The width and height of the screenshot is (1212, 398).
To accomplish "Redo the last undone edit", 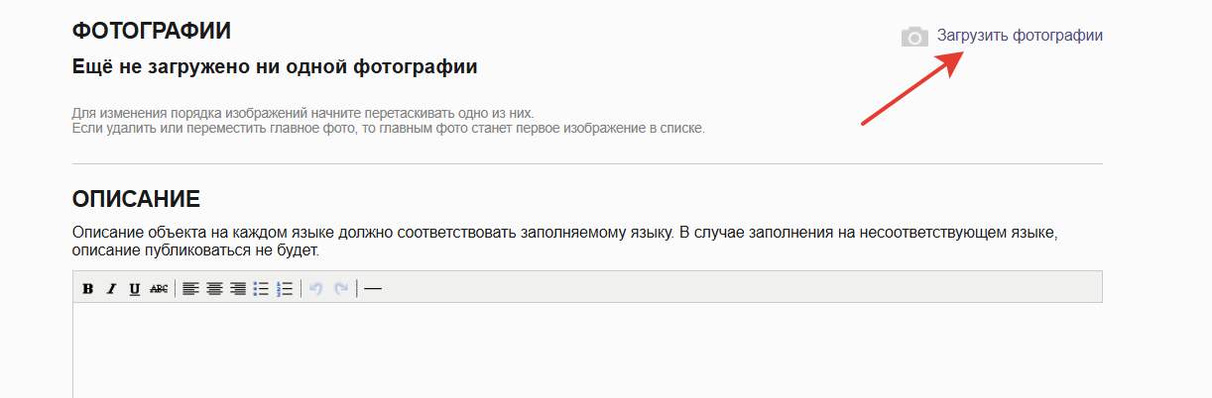I will pyautogui.click(x=341, y=289).
